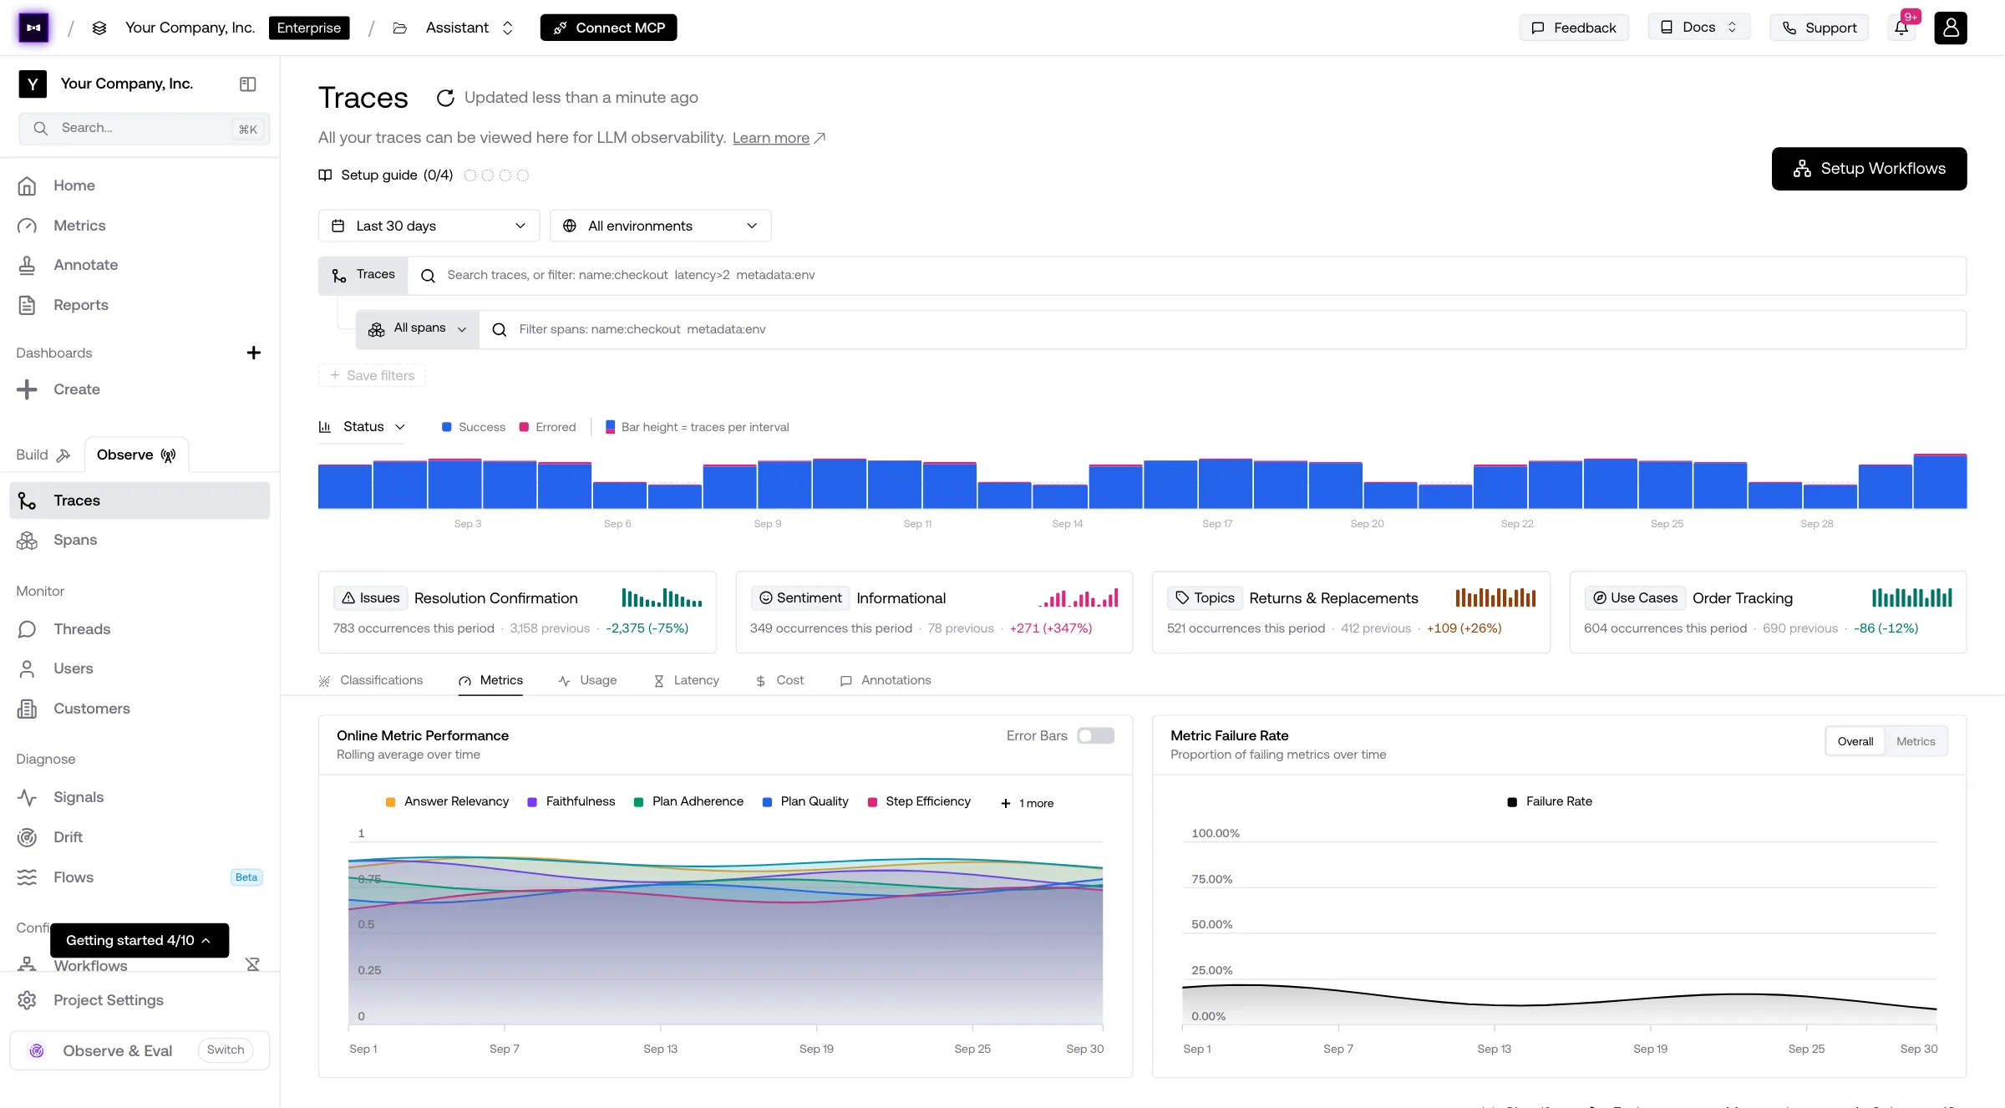Click the app logo icon at top left
Screen dimensions: 2005x1108
tap(33, 28)
